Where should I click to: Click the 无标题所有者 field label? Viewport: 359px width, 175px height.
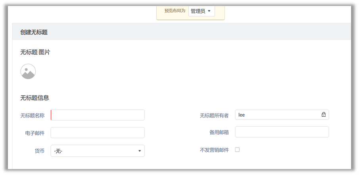(x=214, y=115)
